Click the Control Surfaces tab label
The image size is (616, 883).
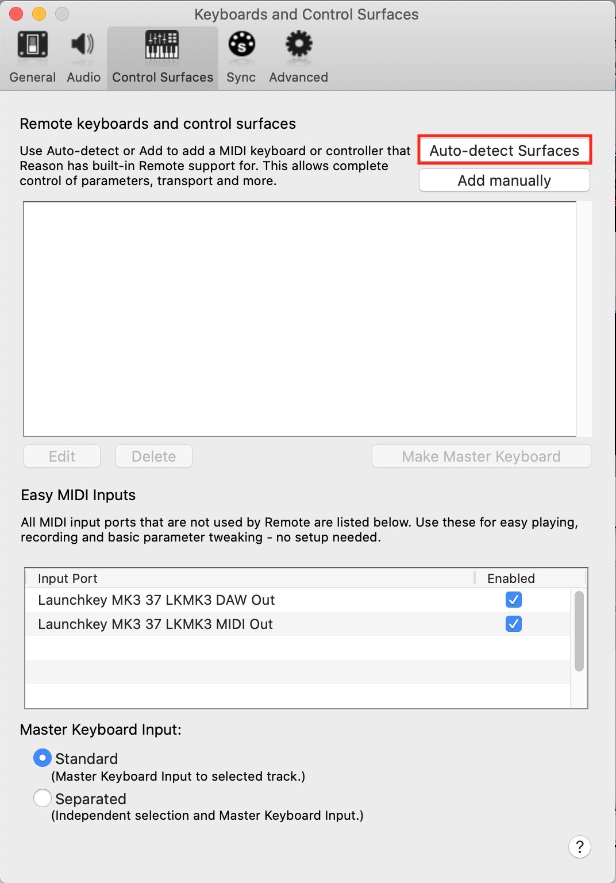click(163, 77)
